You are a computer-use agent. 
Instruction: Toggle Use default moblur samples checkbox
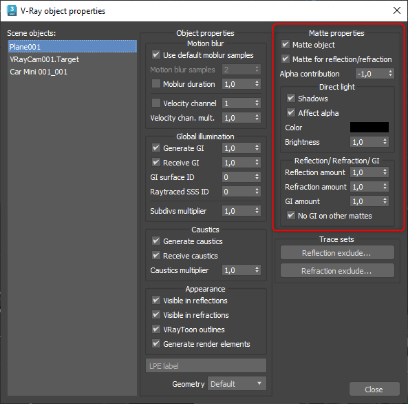[156, 54]
